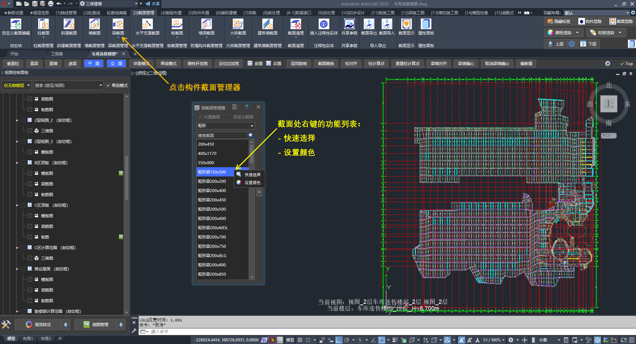The image size is (636, 344).
Task: Open the 仅无锁楼层 filter dropdown
Action: (x=17, y=86)
